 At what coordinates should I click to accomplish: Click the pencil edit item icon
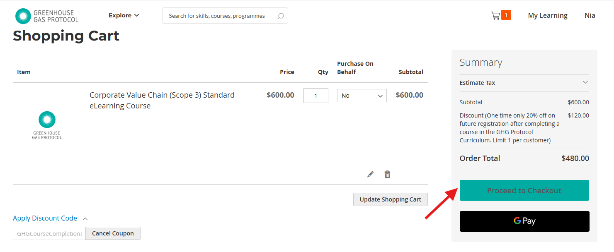(371, 174)
